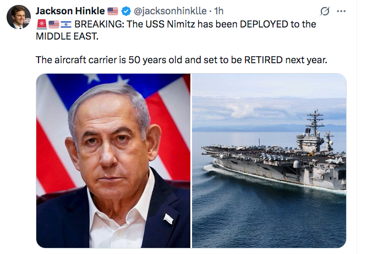
Task: Click the US flag emoji before BREAKING
Action: click(53, 24)
